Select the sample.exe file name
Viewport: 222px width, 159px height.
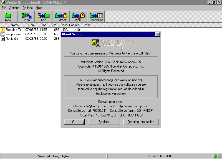pos(13,34)
